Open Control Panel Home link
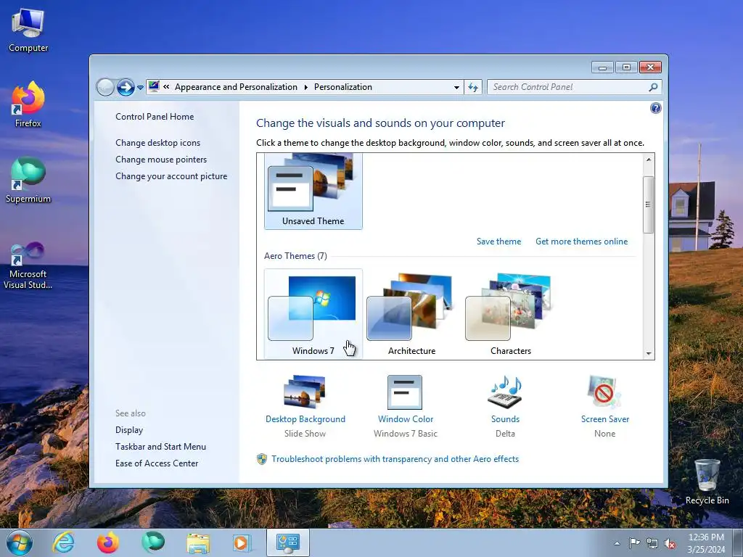Image resolution: width=743 pixels, height=557 pixels. click(155, 117)
